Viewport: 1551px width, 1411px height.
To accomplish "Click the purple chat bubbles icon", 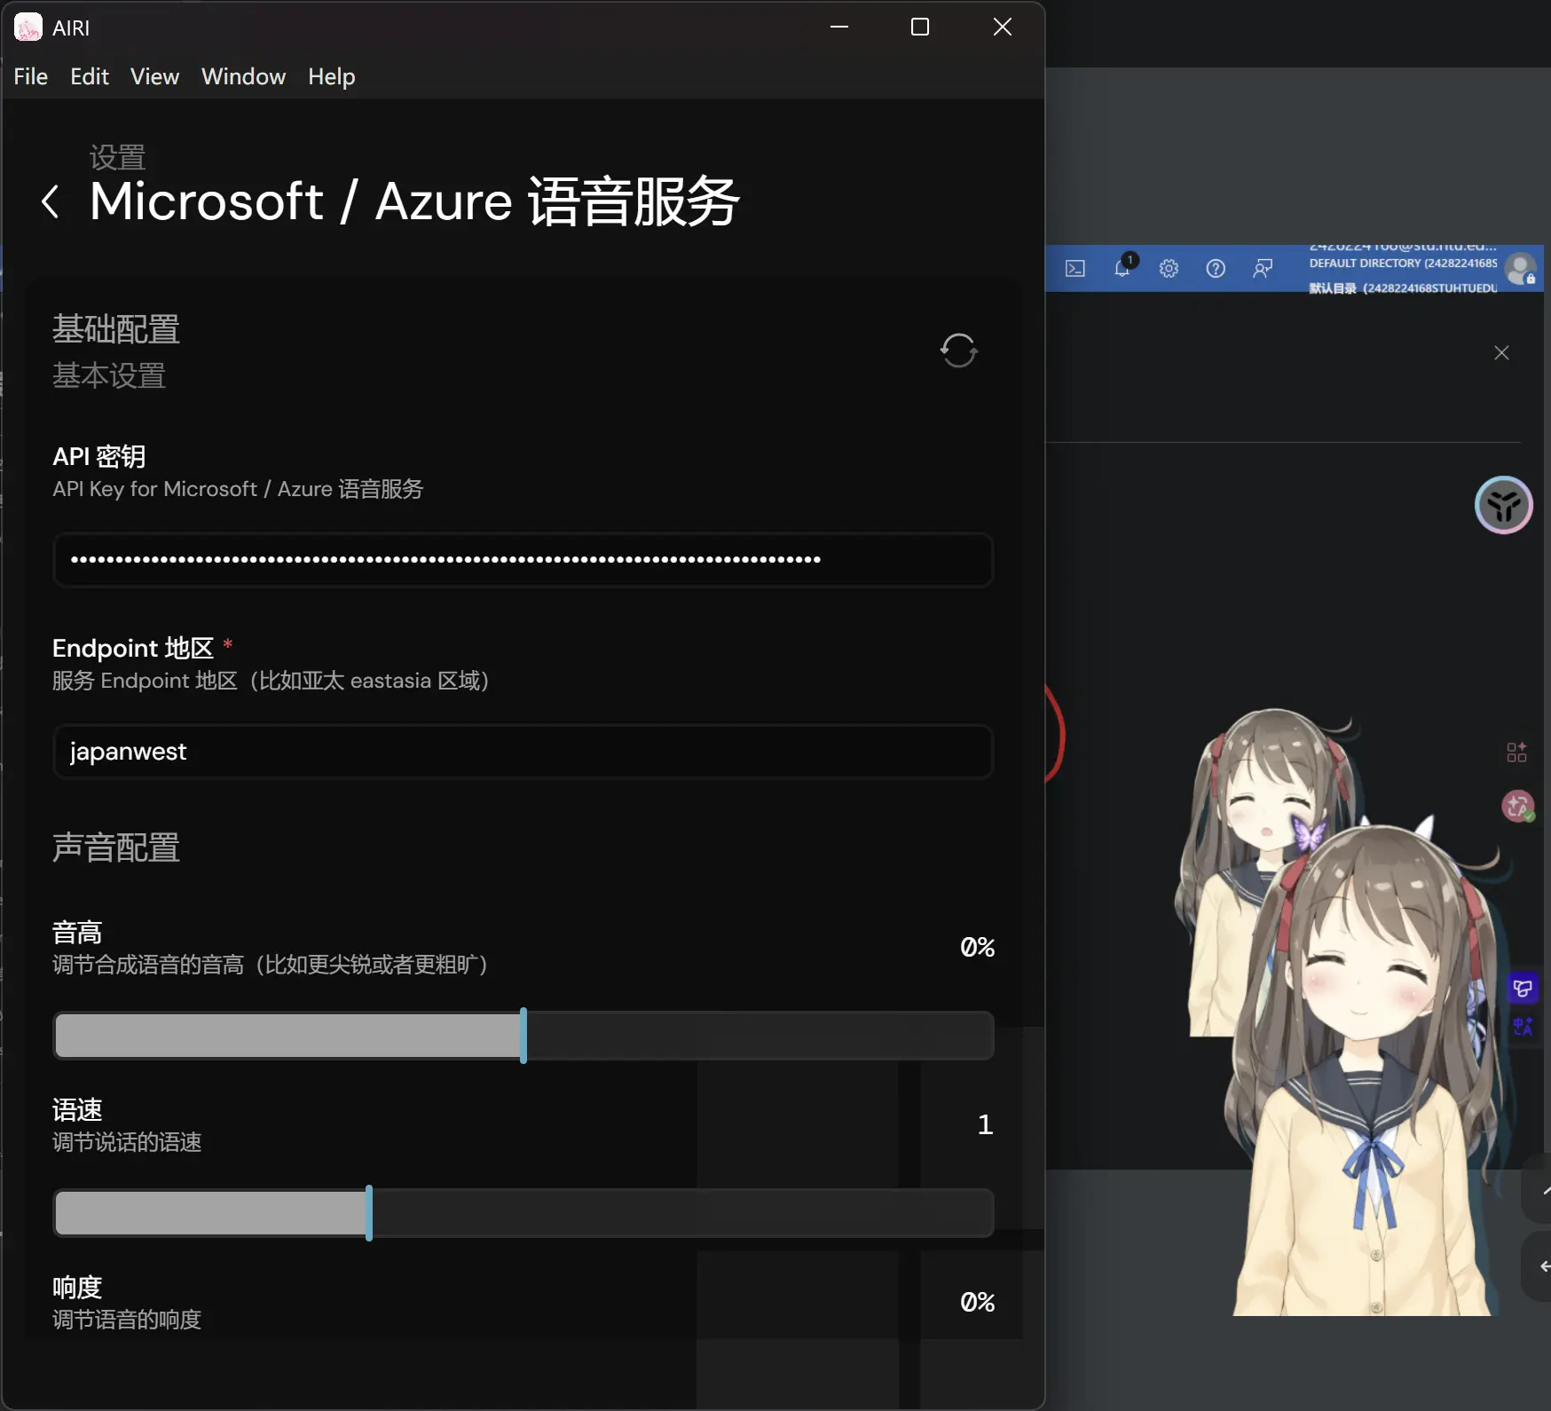I will [x=1523, y=988].
